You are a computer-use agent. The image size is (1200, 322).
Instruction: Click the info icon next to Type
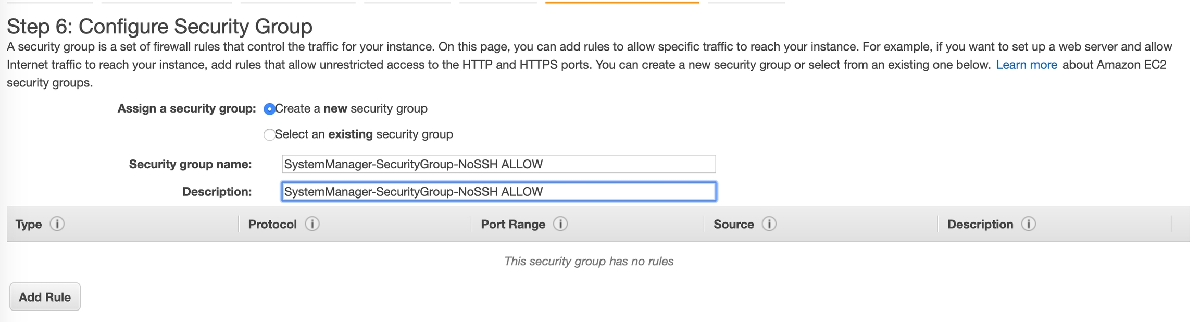tap(57, 224)
